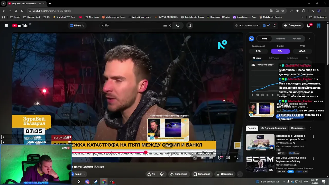Viewport: 329px width, 185px height.
Task: Bookmark this page with the star
Action: pyautogui.click(x=283, y=11)
